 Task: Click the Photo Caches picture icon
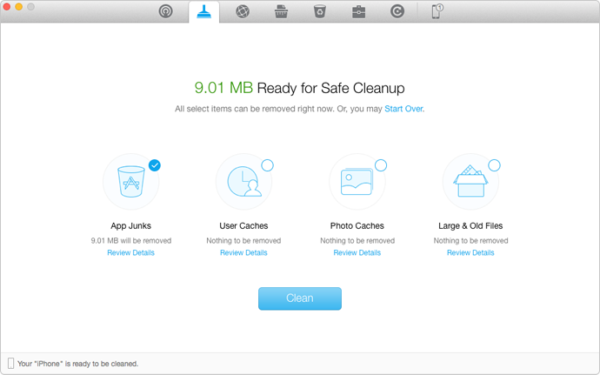tap(357, 182)
